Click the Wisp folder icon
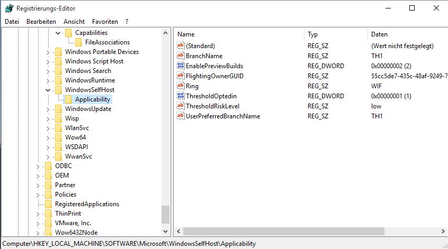Image resolution: width=448 pixels, height=249 pixels. coord(59,118)
